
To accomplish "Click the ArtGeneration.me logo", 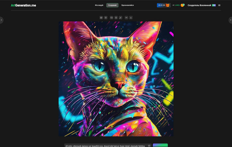I will (x=24, y=5).
